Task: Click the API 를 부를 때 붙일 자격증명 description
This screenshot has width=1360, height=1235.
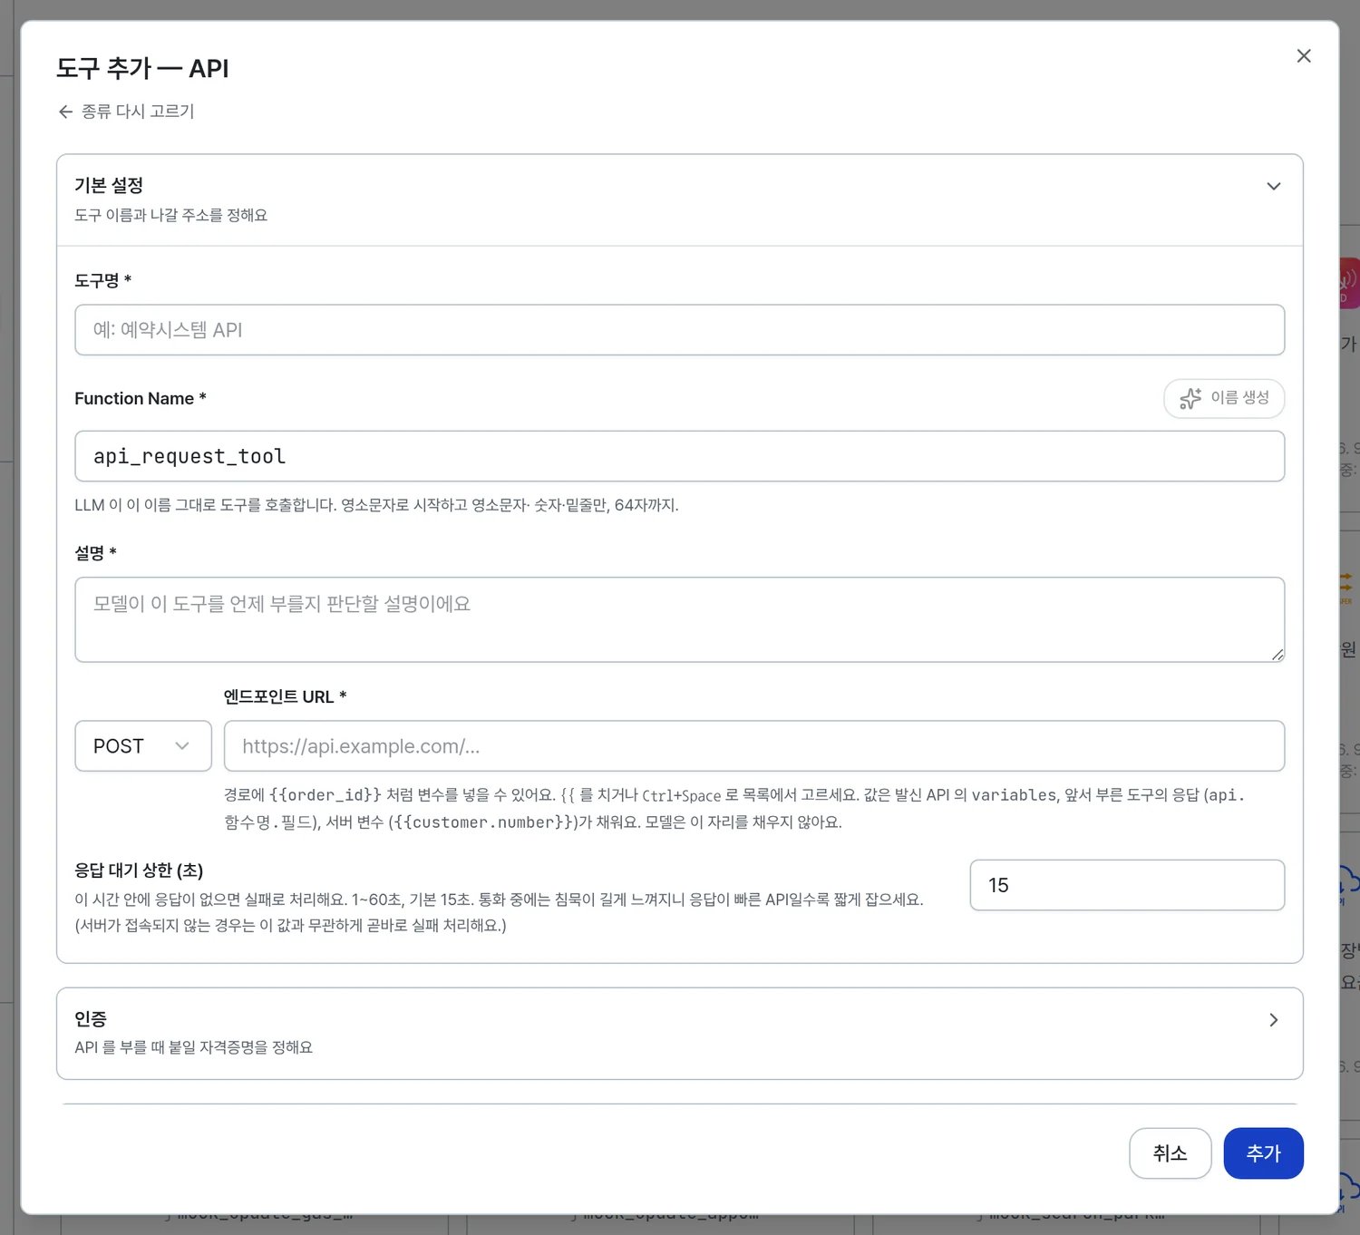Action: [193, 1047]
